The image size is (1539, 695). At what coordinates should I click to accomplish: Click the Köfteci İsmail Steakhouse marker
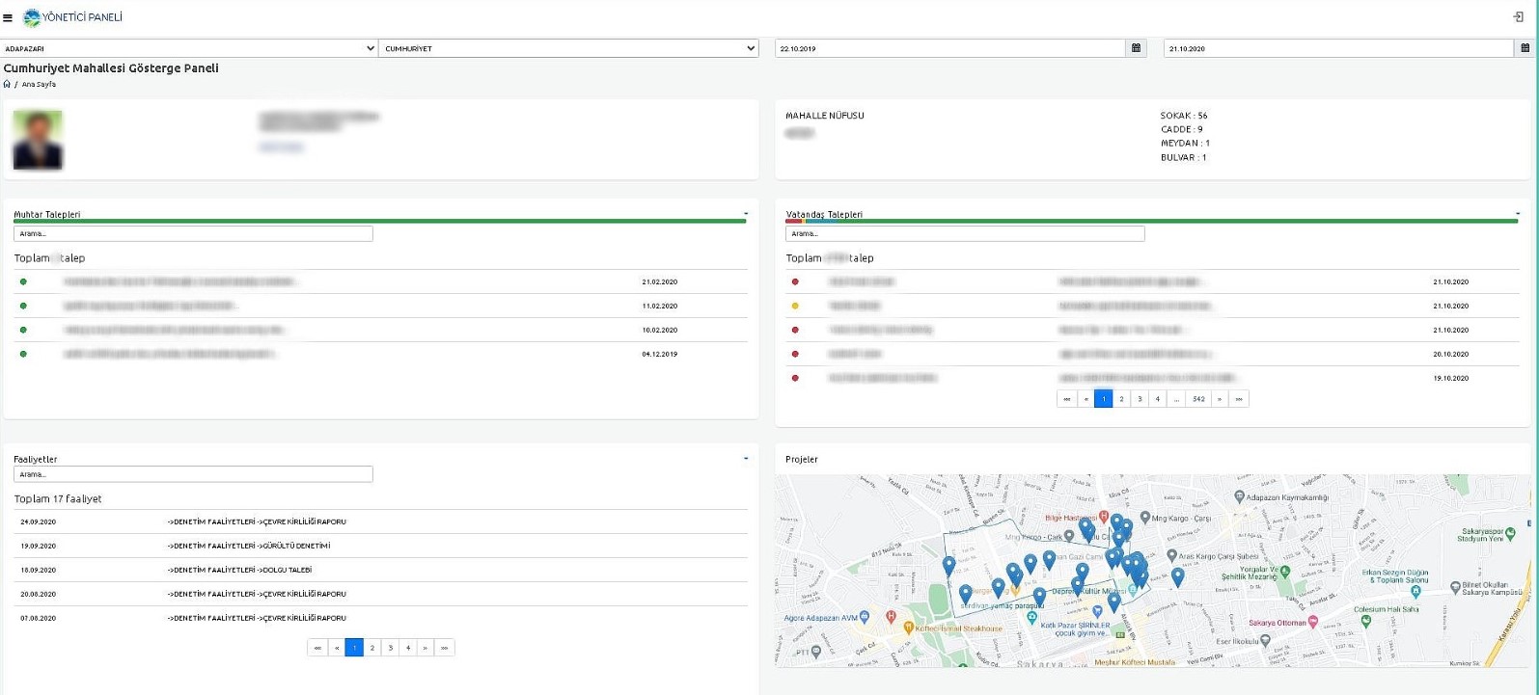tap(908, 628)
